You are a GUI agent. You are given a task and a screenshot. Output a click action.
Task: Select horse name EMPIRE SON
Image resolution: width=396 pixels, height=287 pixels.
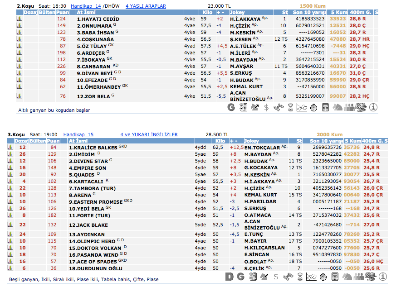(x=88, y=167)
